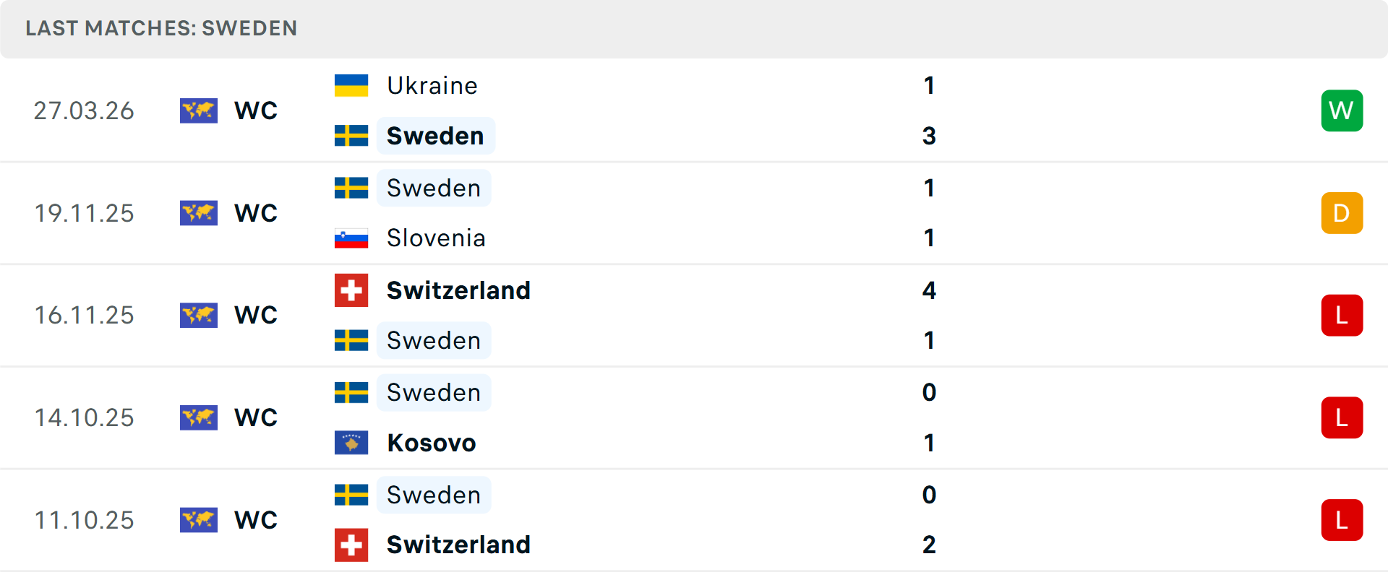Click WC competition icon for 14.10.25 match
Screen dimensions: 1388x572
pyautogui.click(x=199, y=417)
